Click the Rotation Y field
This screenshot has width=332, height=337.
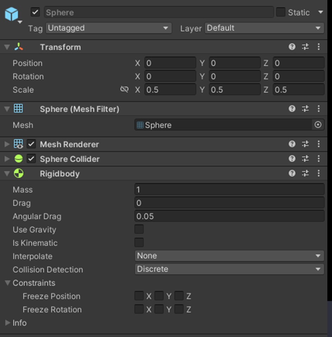tap(234, 76)
